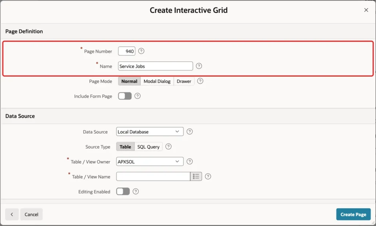Click the Editing Enabled label

94,192
